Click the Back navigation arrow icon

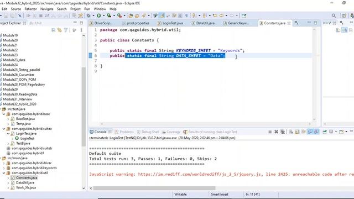pyautogui.click(x=221, y=15)
